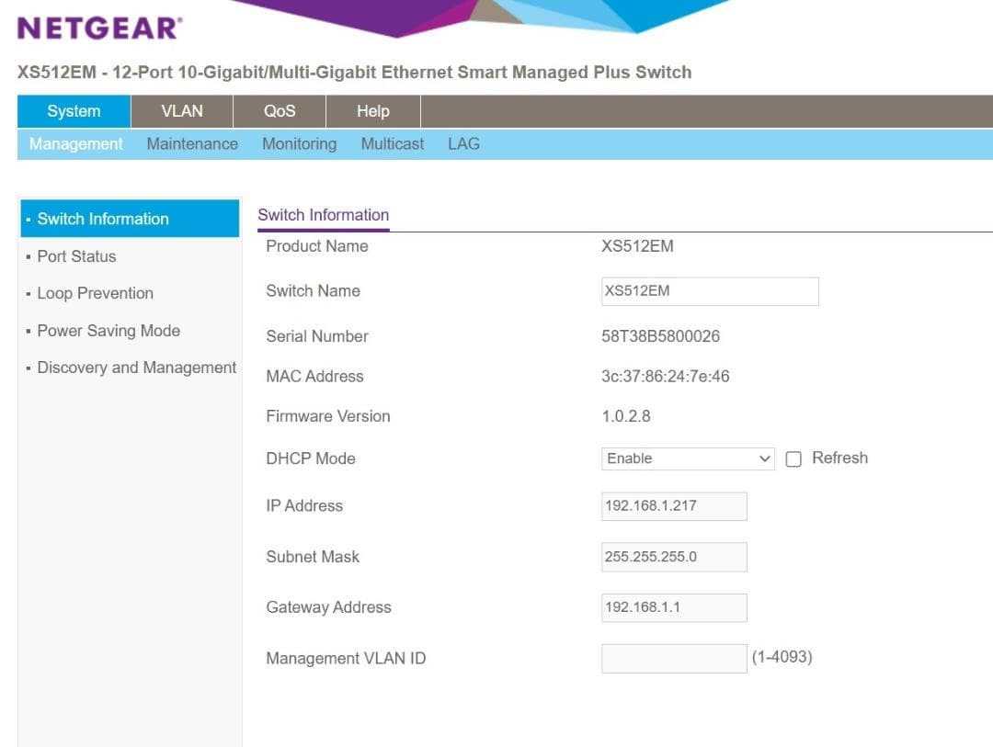Select Switch Information in sidebar
Viewport: 993px width, 747px height.
tap(103, 219)
